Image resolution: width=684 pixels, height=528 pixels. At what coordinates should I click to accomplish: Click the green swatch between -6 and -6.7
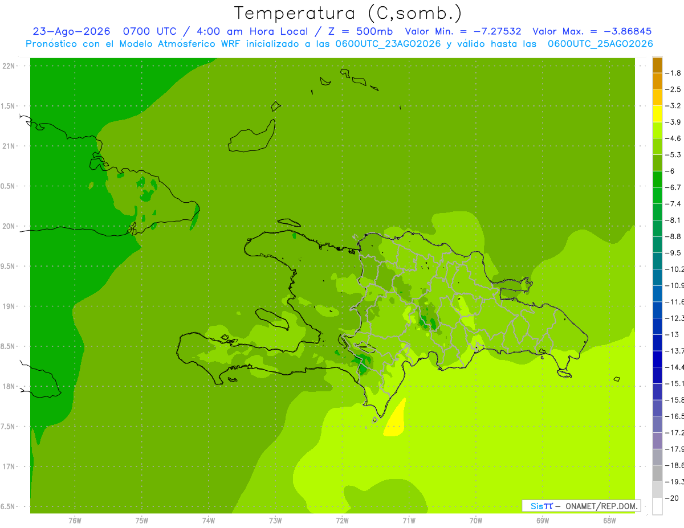[x=657, y=179]
